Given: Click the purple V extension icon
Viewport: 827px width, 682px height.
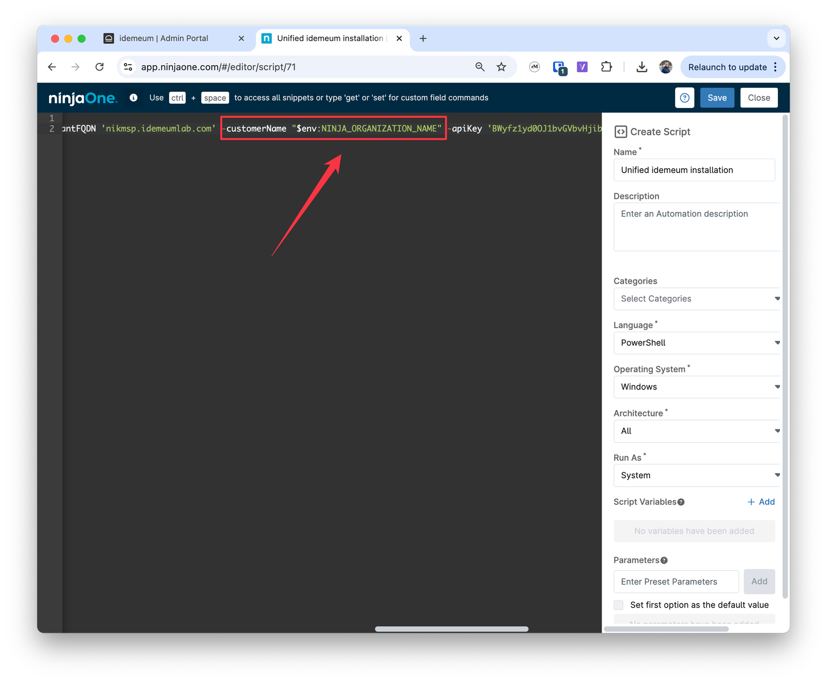Looking at the screenshot, I should [583, 67].
